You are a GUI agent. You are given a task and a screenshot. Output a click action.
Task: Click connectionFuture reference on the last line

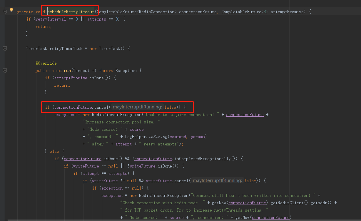270,217
